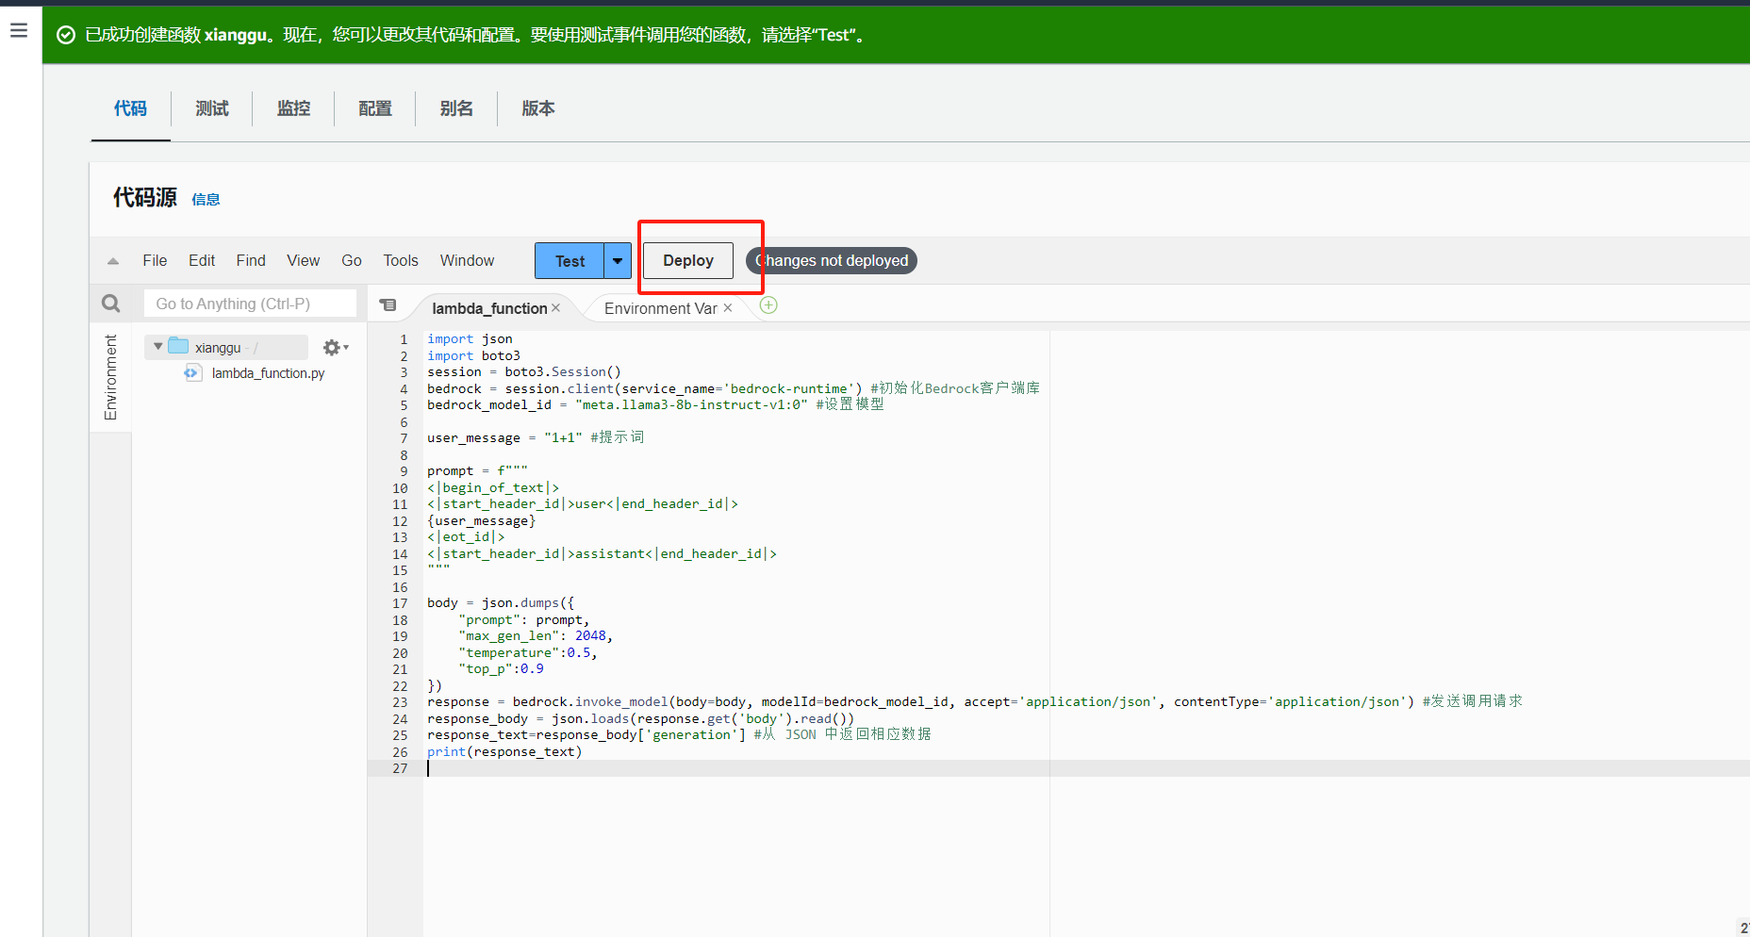Open the tab list pane icon
The width and height of the screenshot is (1750, 937).
point(388,305)
